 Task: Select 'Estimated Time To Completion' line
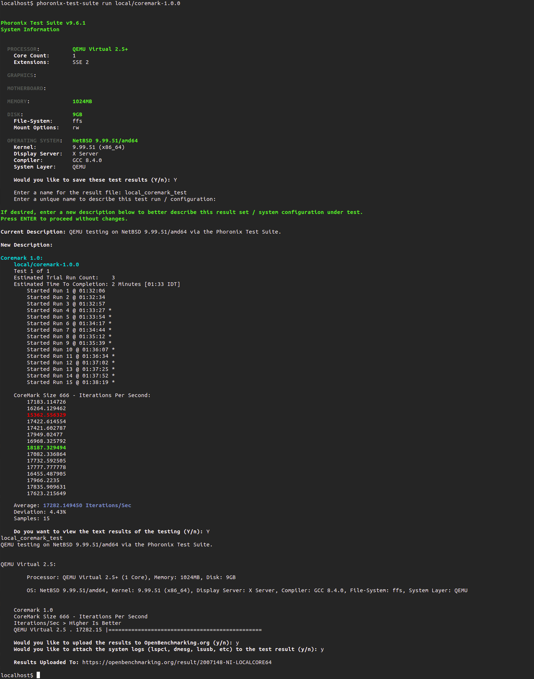tap(97, 284)
